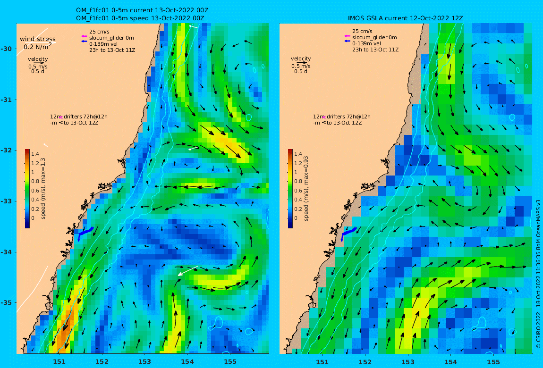This screenshot has height=368, width=543.
Task: Click '0-139m vel' text in right panel
Action: (367, 43)
